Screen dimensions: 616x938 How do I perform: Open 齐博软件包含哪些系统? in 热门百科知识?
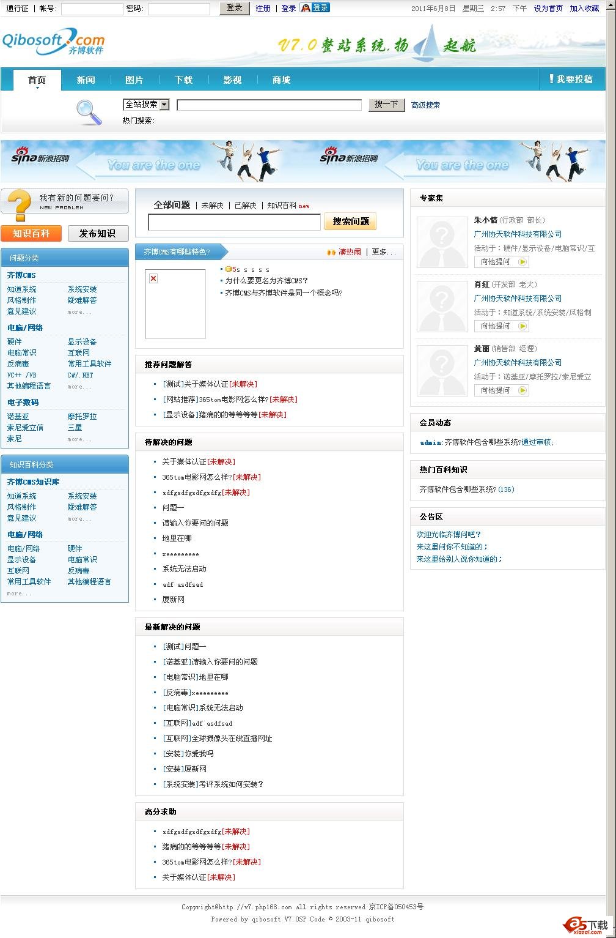[458, 489]
